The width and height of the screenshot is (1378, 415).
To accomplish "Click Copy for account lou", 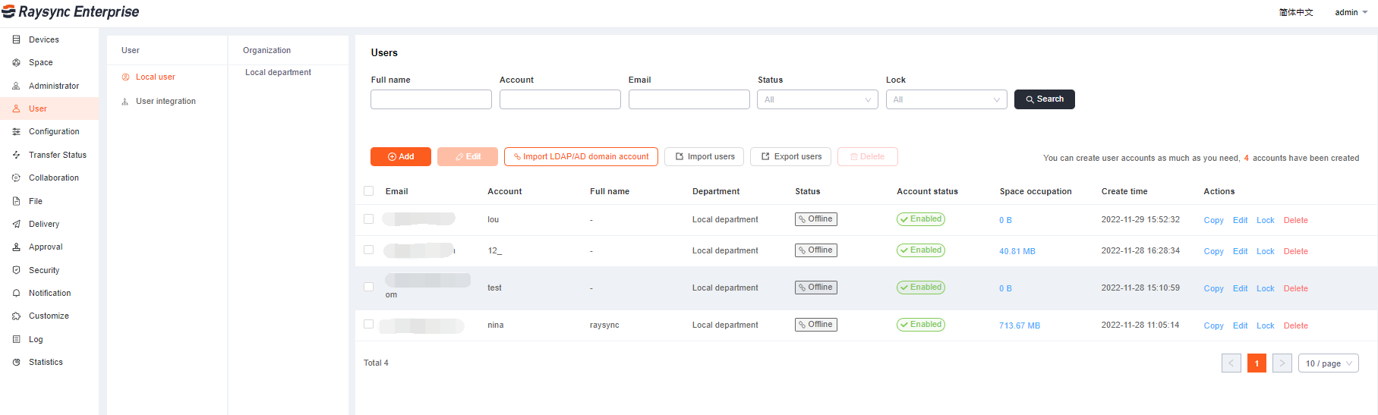I will pos(1213,220).
